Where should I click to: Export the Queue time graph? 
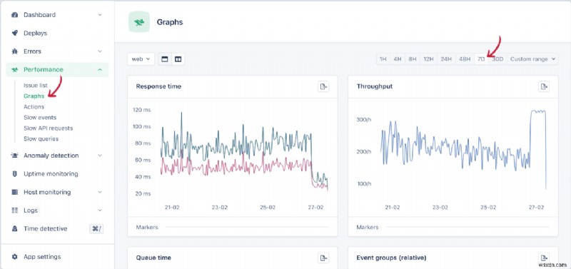[x=323, y=258]
